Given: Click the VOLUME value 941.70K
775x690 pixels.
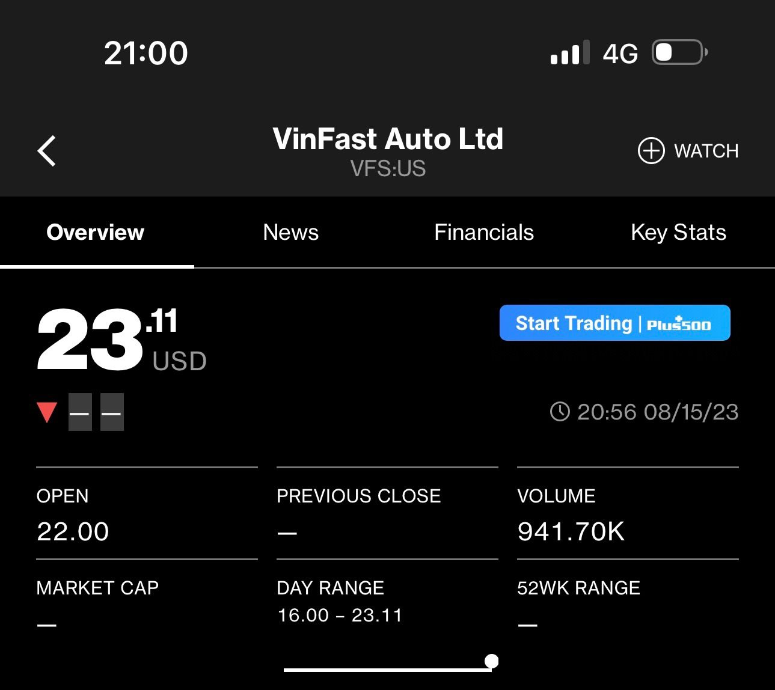Looking at the screenshot, I should point(571,531).
